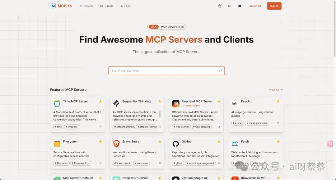The image size is (336, 180).
Task: Submit search using the enter arrow icon
Action: click(220, 71)
